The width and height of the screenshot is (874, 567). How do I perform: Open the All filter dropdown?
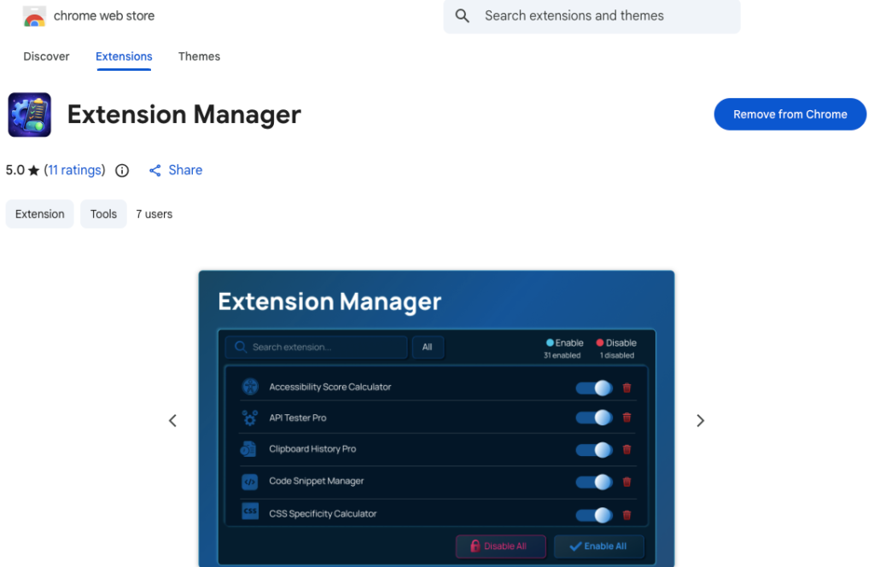click(x=428, y=348)
